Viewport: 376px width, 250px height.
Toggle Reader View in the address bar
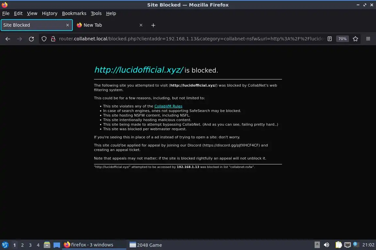click(x=330, y=39)
